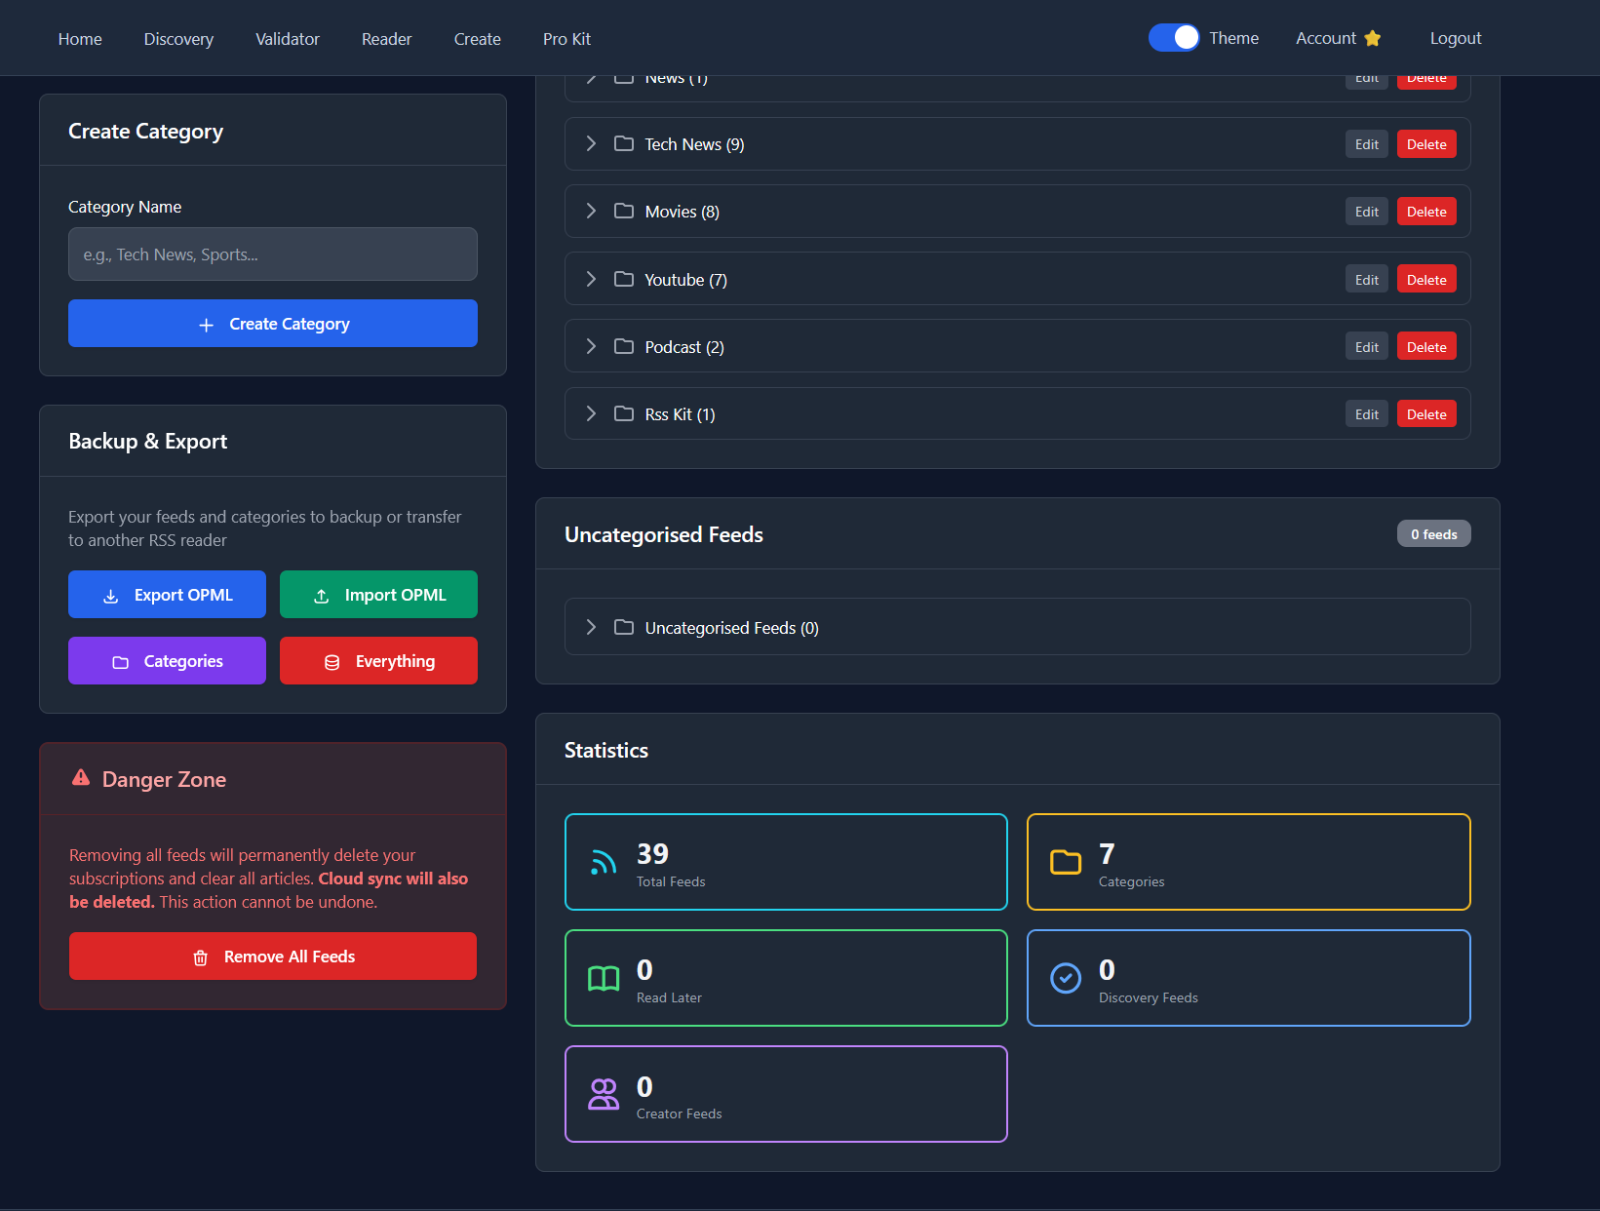The image size is (1600, 1211).
Task: Toggle the Theme switch
Action: (x=1173, y=37)
